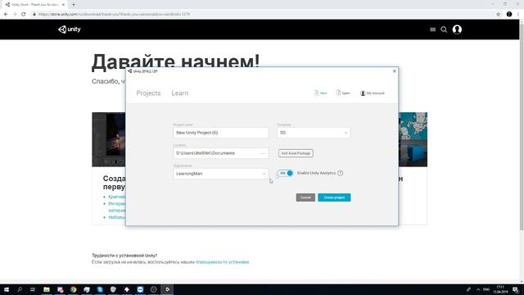
Task: Click the location browse ellipsis icon
Action: coord(262,153)
